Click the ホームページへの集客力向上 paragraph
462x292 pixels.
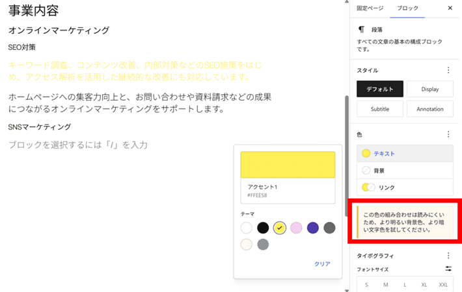(x=140, y=103)
